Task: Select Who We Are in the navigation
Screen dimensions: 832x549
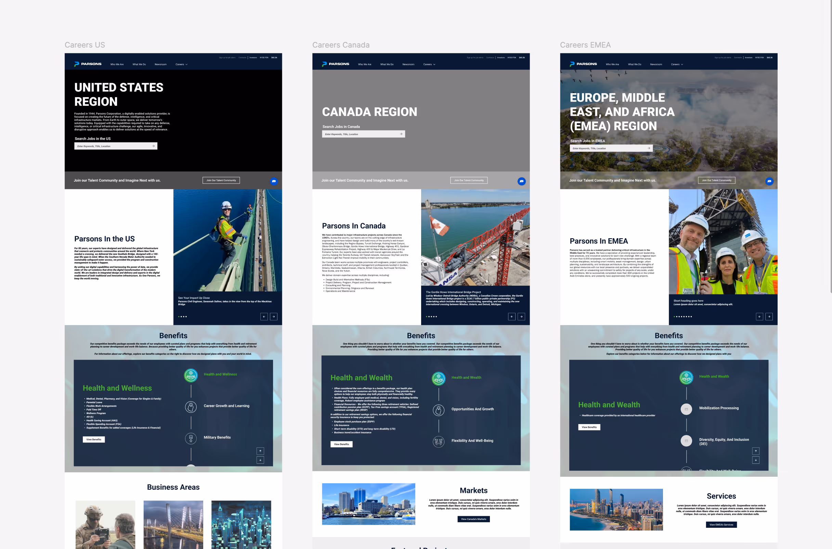Action: coord(117,64)
